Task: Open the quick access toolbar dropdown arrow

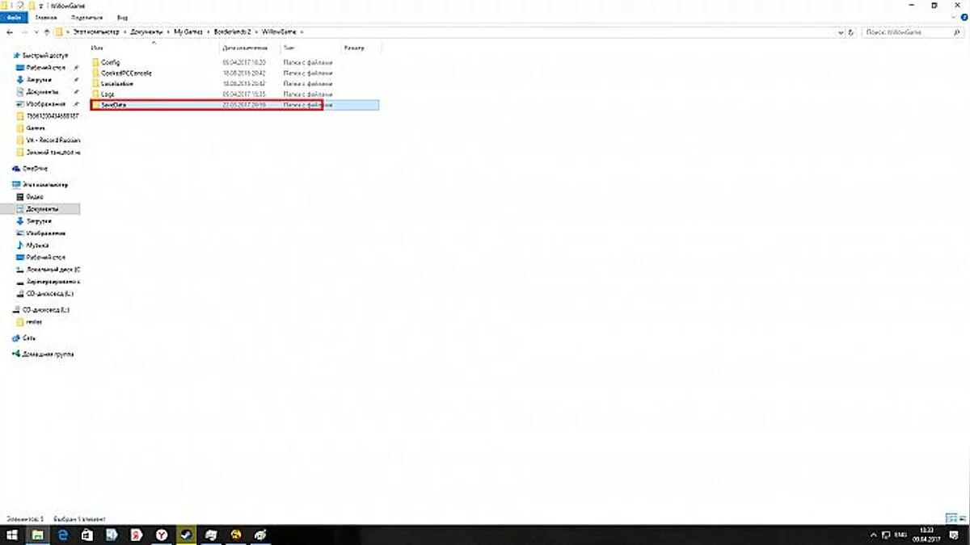Action: [41, 5]
